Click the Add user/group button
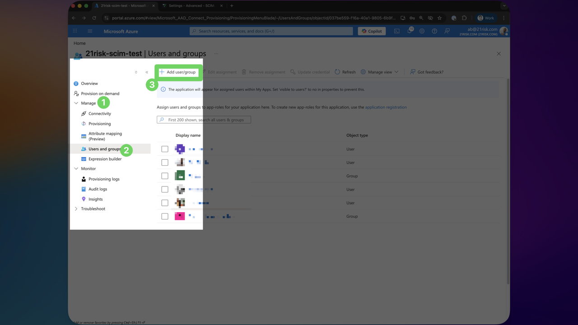 point(178,72)
